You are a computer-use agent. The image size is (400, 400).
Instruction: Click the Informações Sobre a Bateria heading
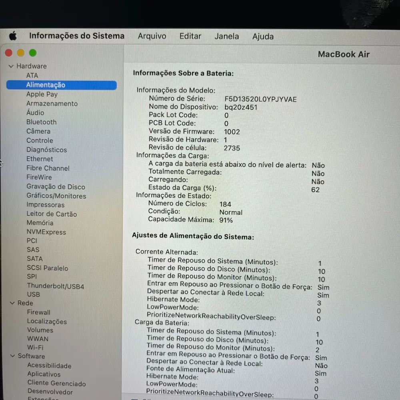click(183, 73)
